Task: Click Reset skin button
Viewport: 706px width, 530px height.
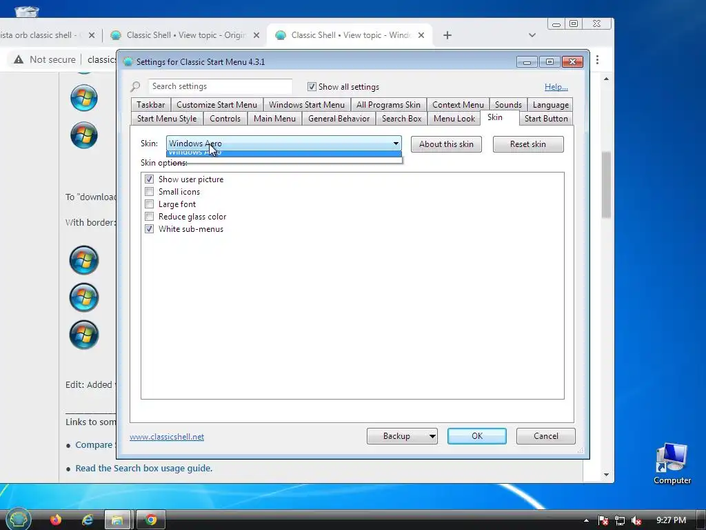Action: (x=527, y=144)
